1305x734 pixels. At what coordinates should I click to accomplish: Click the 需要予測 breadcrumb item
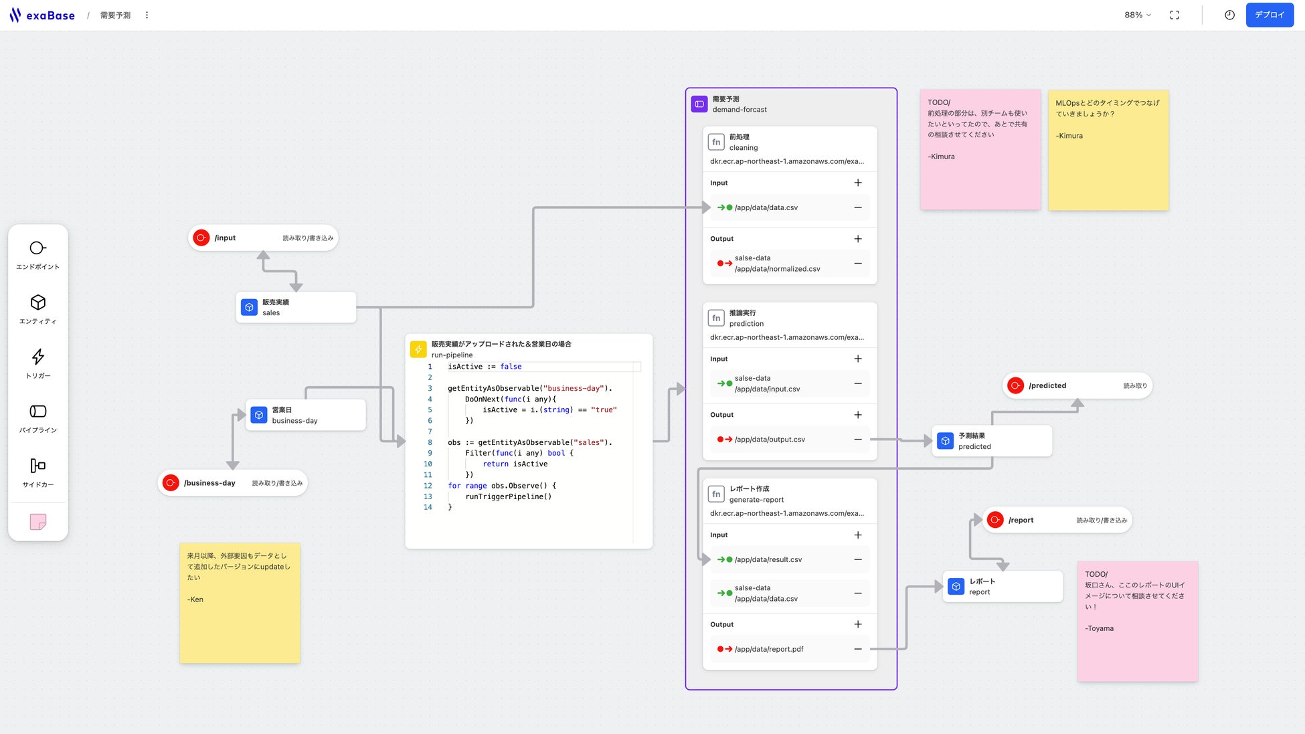click(115, 15)
